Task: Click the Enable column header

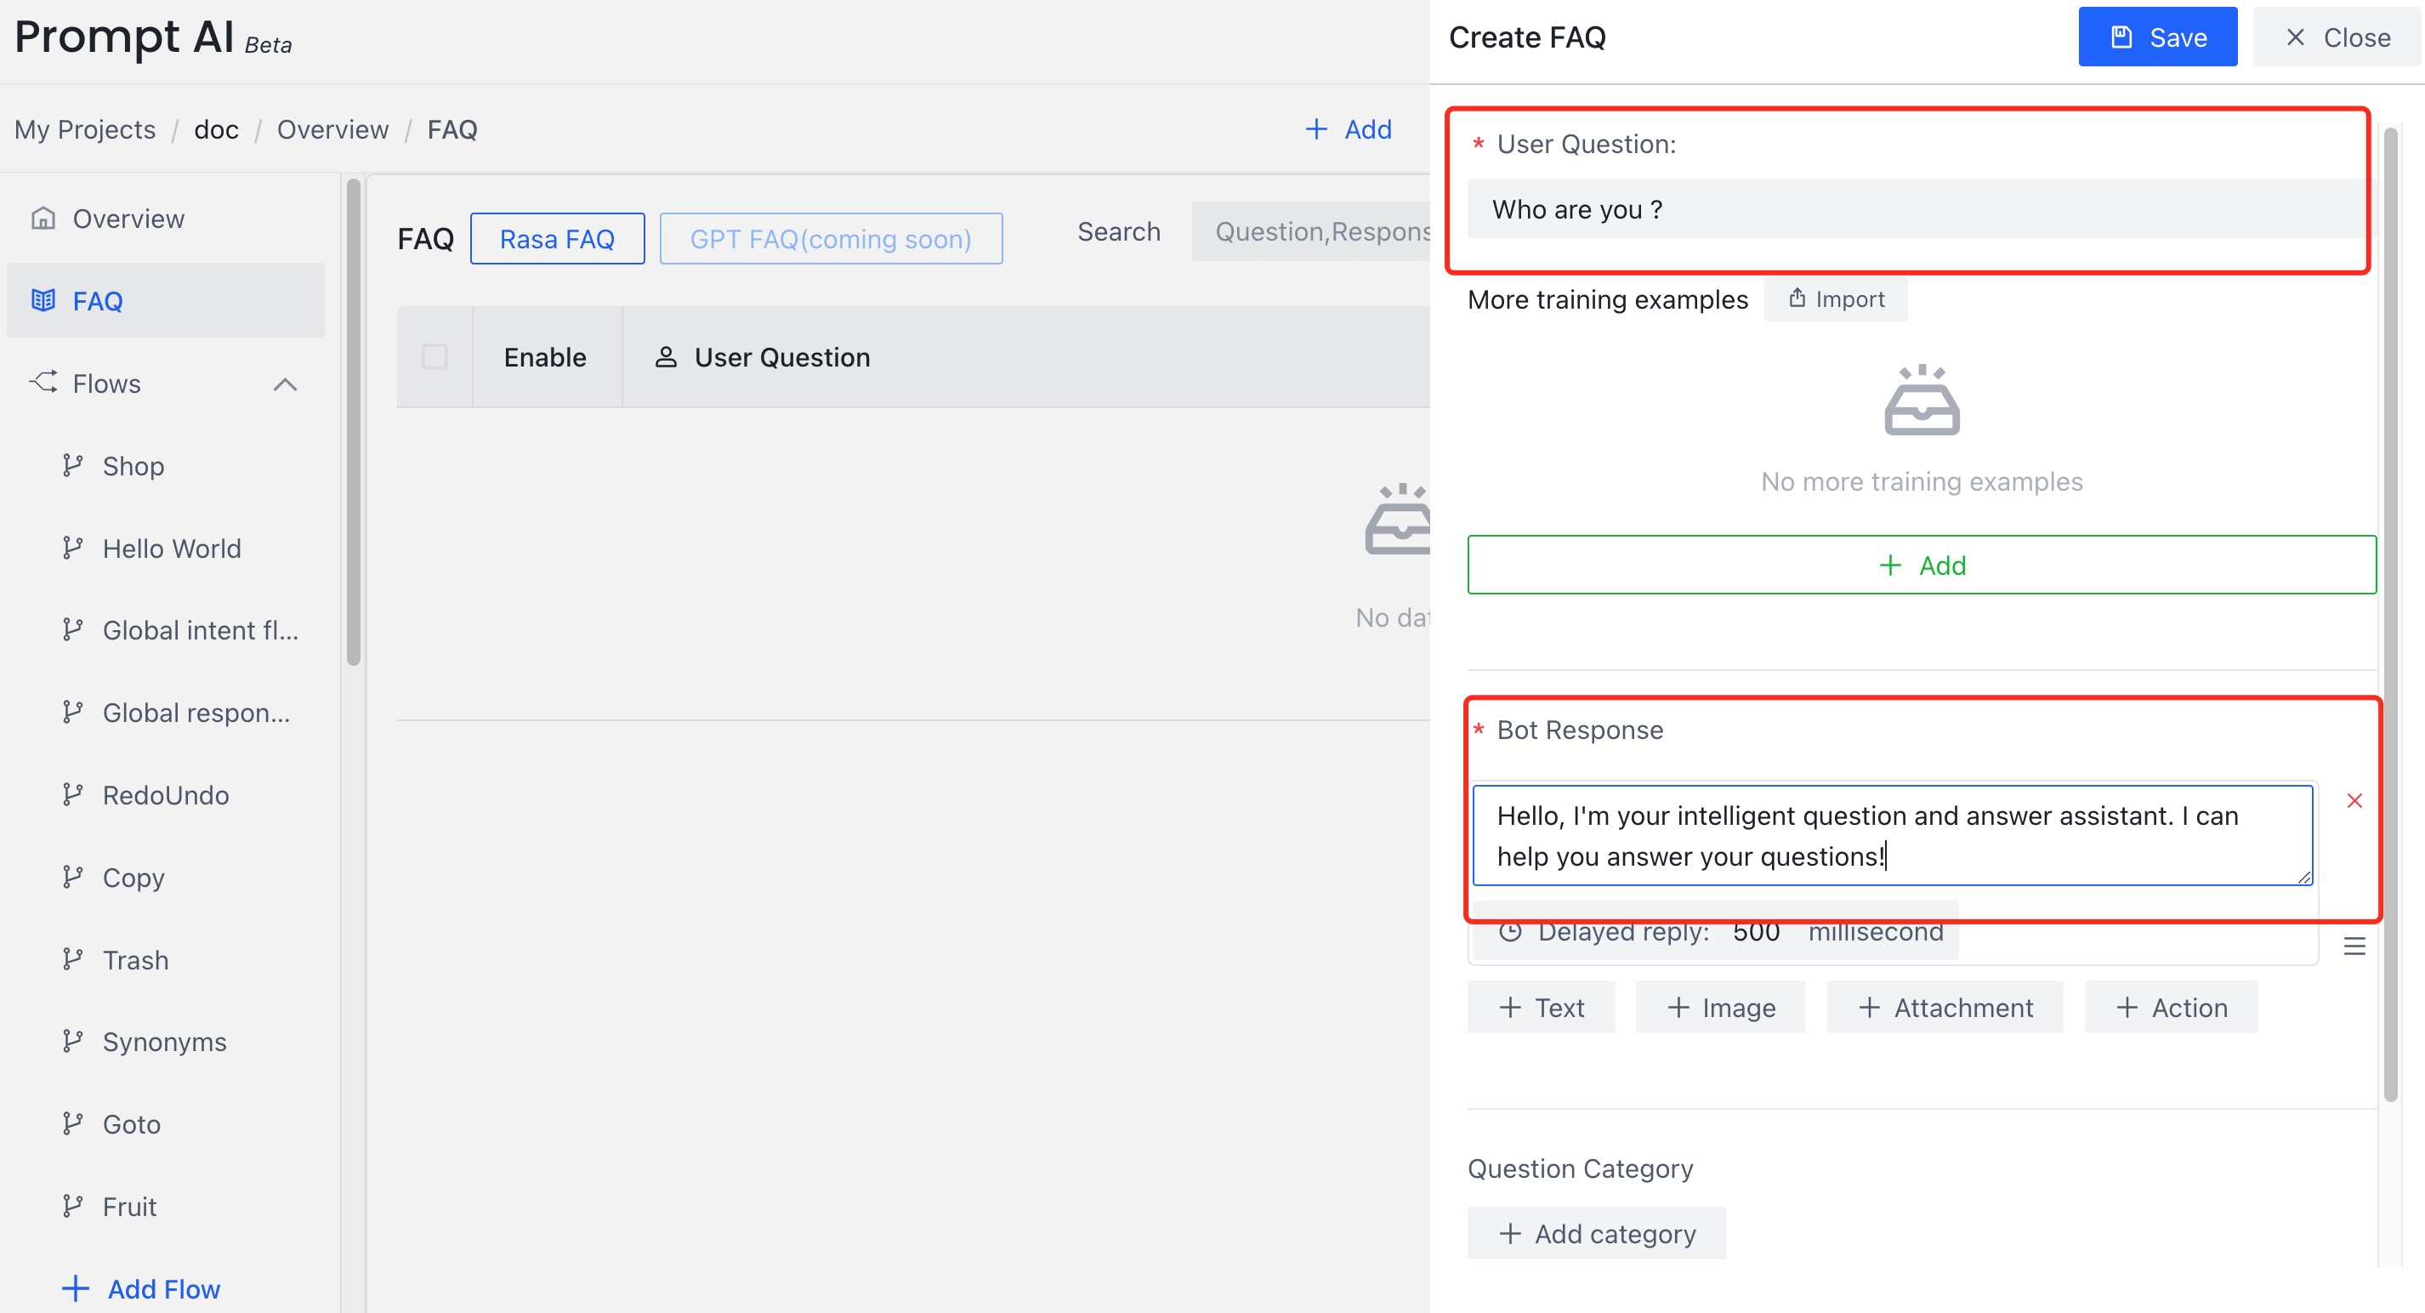Action: click(x=545, y=356)
